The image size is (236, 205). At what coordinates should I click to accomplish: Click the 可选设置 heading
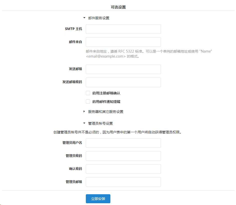click(118, 7)
